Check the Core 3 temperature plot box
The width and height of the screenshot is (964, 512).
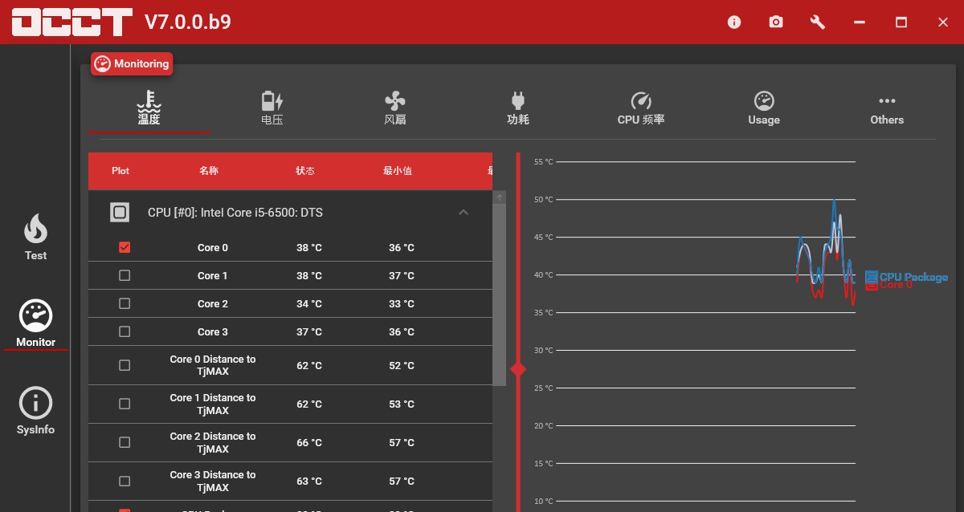pyautogui.click(x=125, y=331)
